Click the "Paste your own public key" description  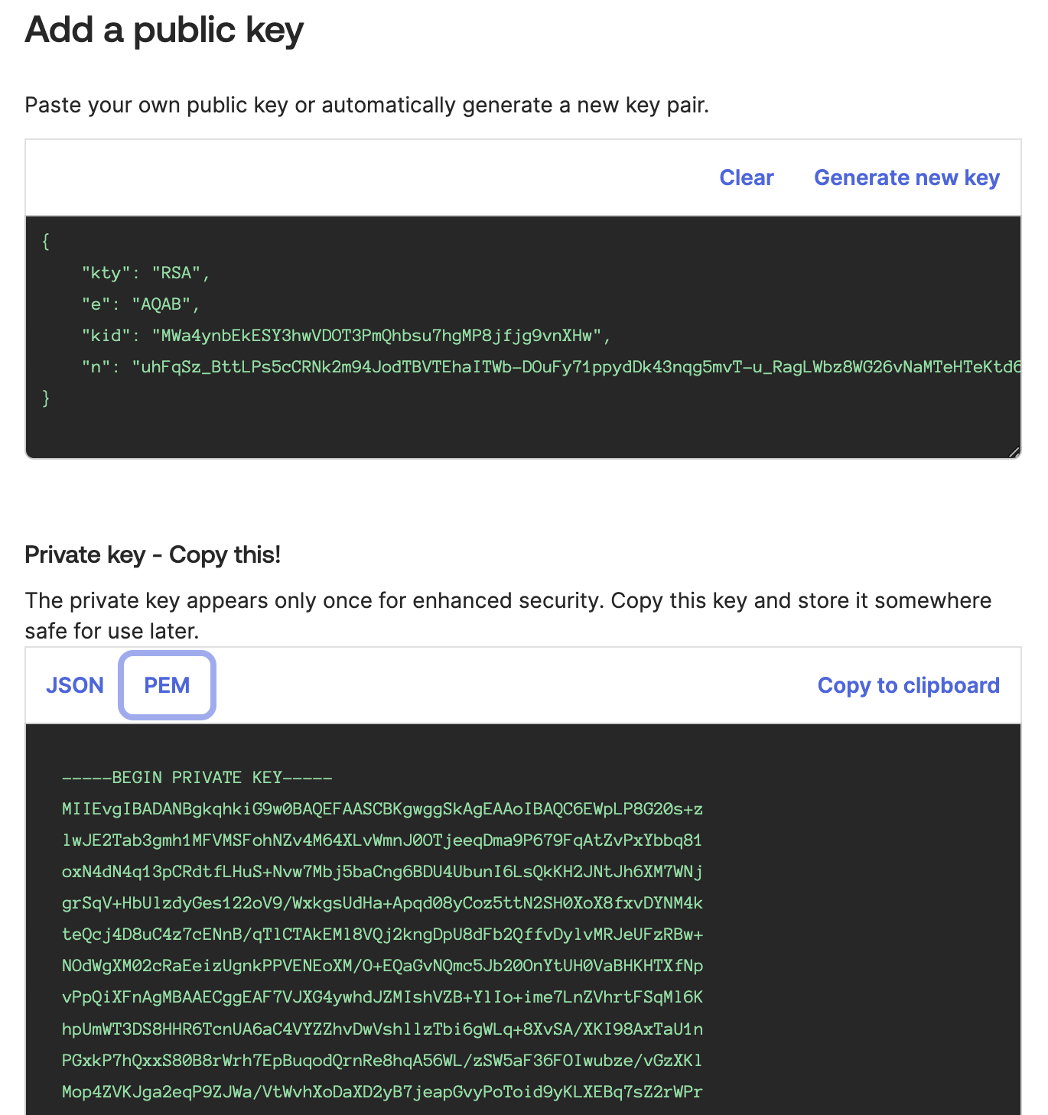click(367, 105)
